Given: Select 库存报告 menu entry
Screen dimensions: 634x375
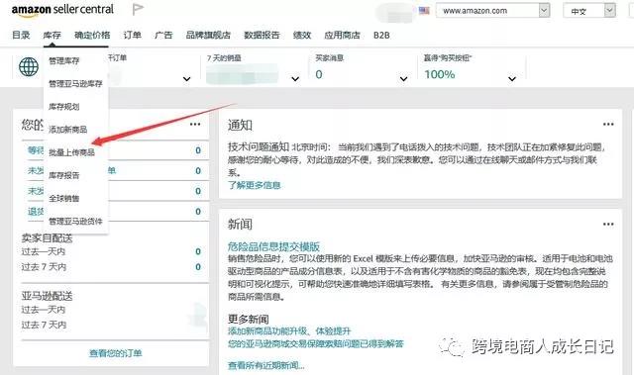Looking at the screenshot, I should point(63,175).
